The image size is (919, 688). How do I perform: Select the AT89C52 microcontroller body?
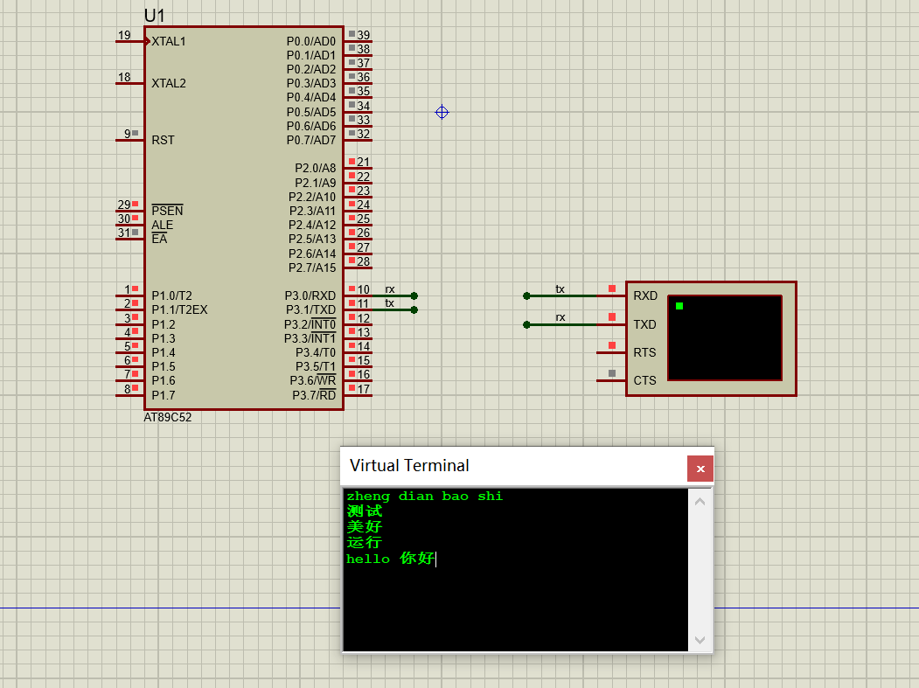coord(244,218)
